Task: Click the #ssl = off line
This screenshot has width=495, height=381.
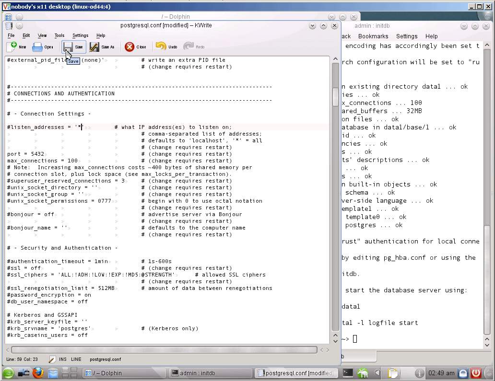Action: (x=24, y=268)
